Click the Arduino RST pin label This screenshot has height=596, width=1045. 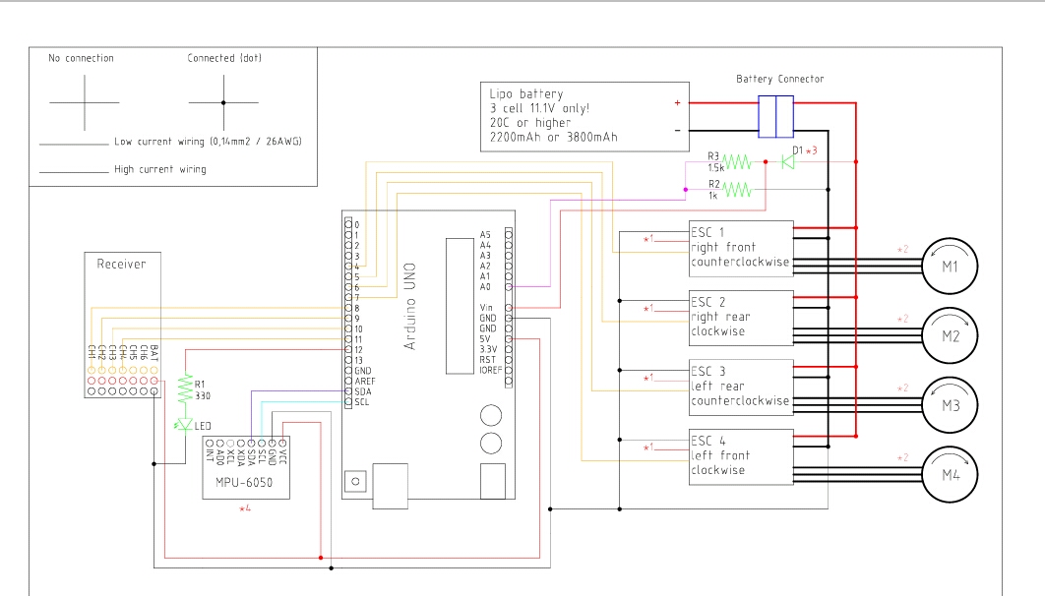click(x=487, y=360)
